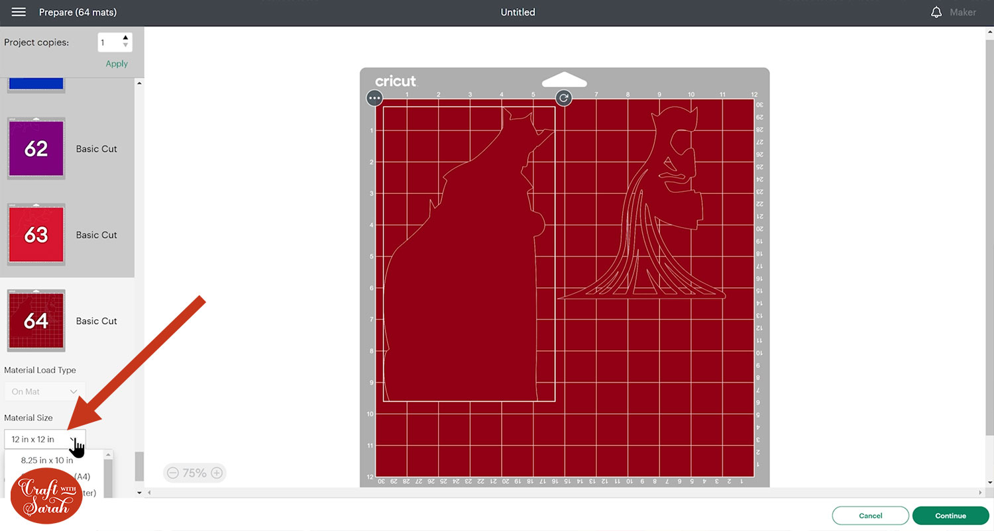Open the three-dot options menu on the shape

[375, 98]
